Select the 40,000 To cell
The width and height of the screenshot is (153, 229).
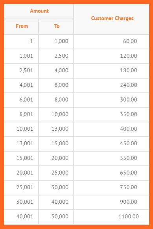coord(56,202)
